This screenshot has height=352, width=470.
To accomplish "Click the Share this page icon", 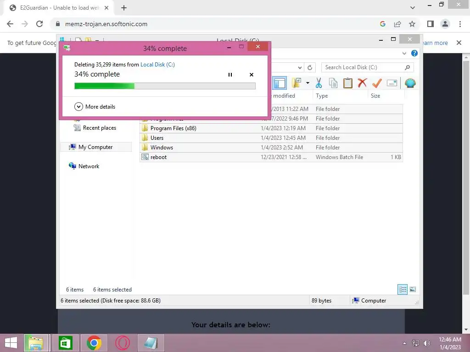I will 397,24.
